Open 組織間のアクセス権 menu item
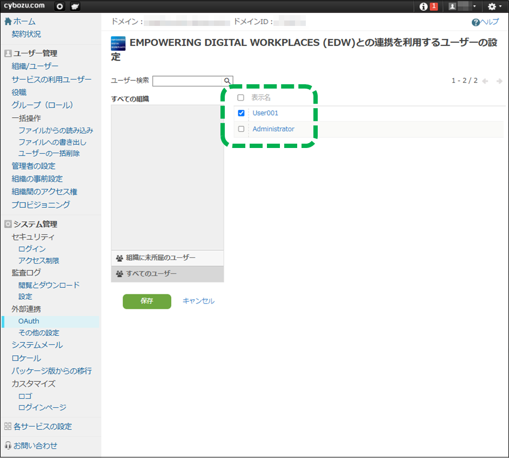 (44, 192)
